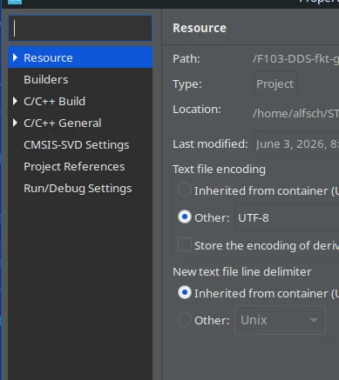
Task: Click the Resource page heading
Action: coord(200,28)
